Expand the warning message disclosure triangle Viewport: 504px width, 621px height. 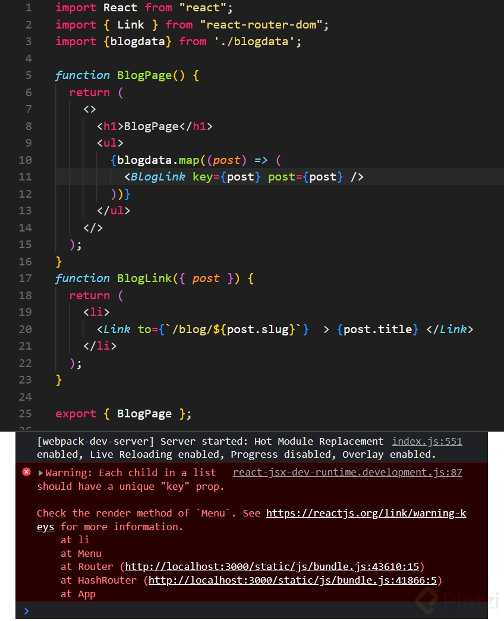point(40,473)
